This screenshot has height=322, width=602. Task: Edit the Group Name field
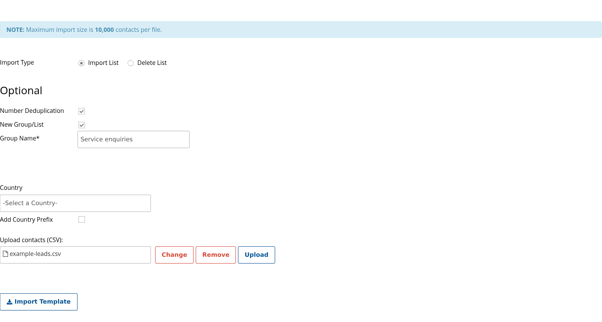[x=133, y=140]
